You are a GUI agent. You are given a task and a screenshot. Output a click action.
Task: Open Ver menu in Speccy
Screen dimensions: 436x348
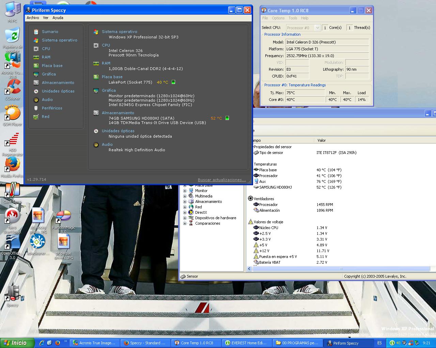46,18
